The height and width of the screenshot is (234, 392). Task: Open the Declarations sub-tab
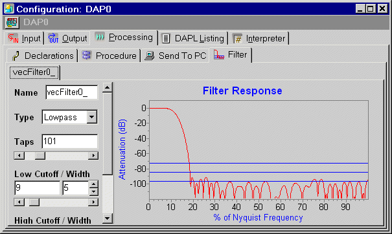43,56
